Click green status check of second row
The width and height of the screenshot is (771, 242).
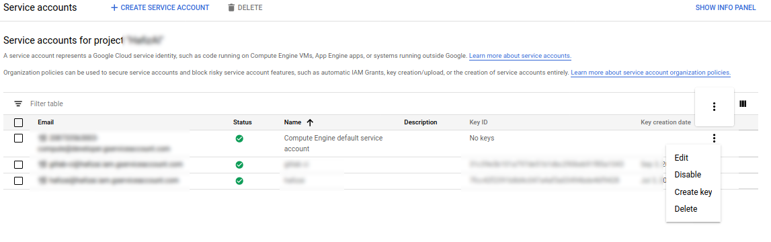click(239, 165)
